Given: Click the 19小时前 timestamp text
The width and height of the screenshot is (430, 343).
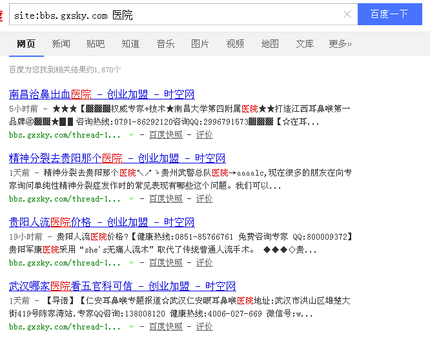Looking at the screenshot, I should [x=26, y=236].
